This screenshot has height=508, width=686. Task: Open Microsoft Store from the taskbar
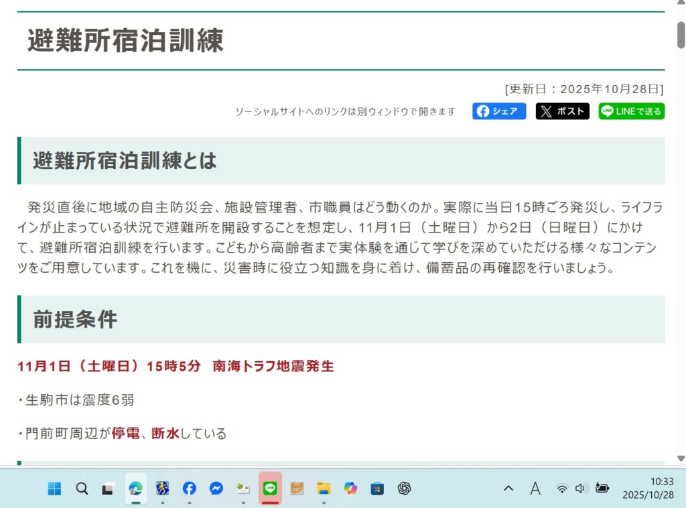(x=377, y=489)
